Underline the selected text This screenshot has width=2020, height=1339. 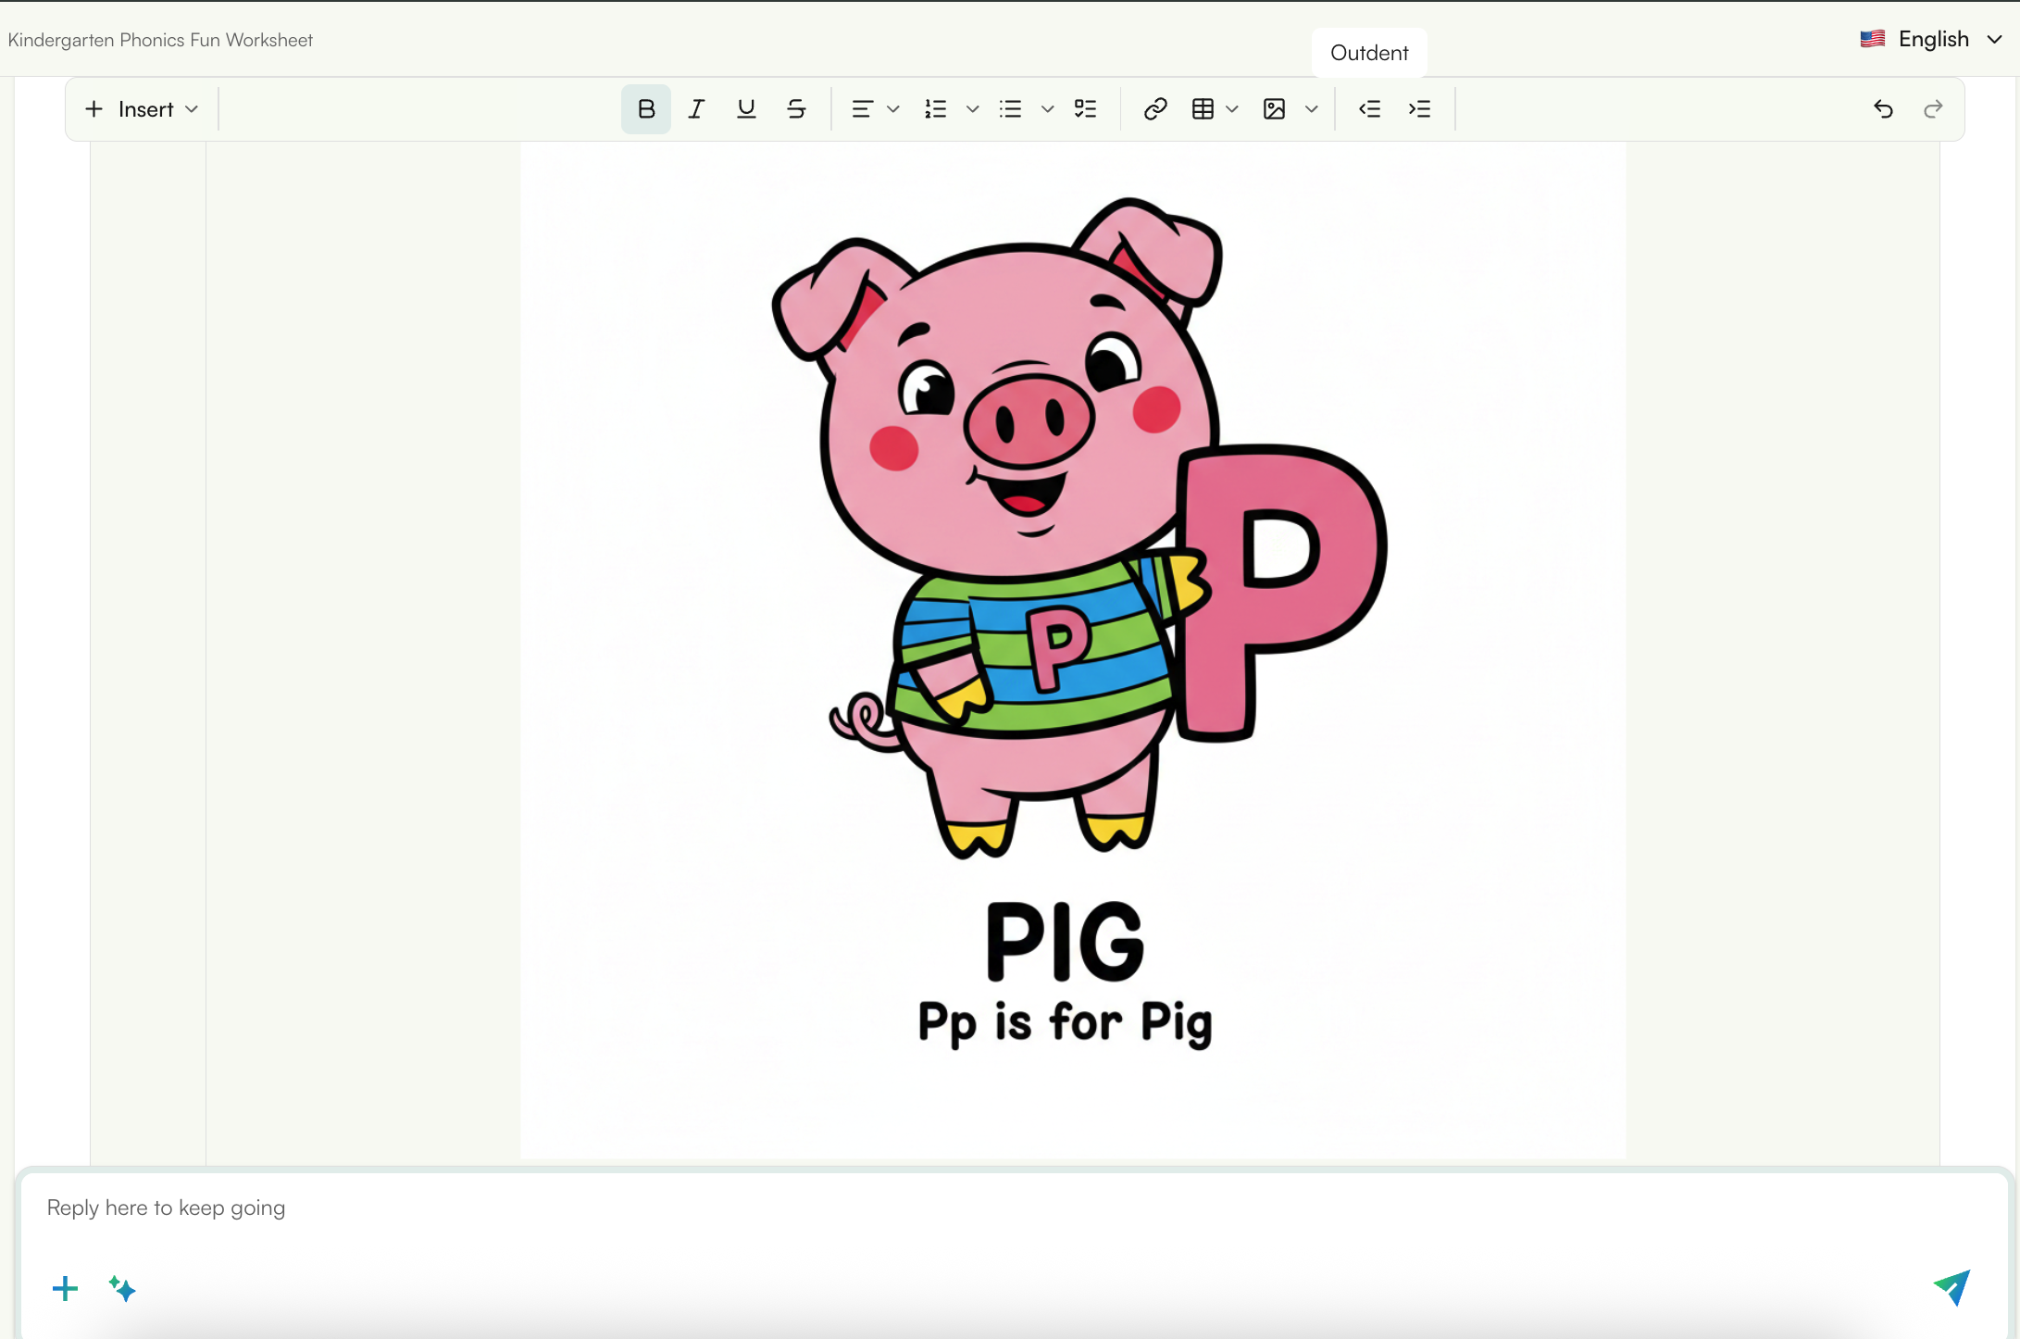click(745, 108)
